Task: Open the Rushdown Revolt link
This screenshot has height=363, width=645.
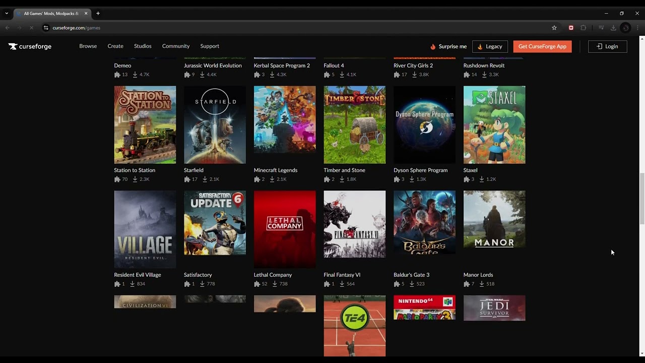Action: (x=484, y=66)
